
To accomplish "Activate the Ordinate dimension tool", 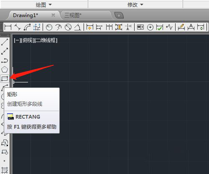I will point(37,27).
